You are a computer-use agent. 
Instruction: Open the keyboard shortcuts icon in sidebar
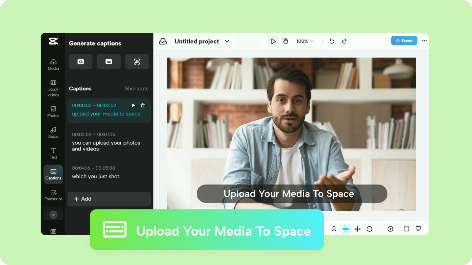pos(53,231)
